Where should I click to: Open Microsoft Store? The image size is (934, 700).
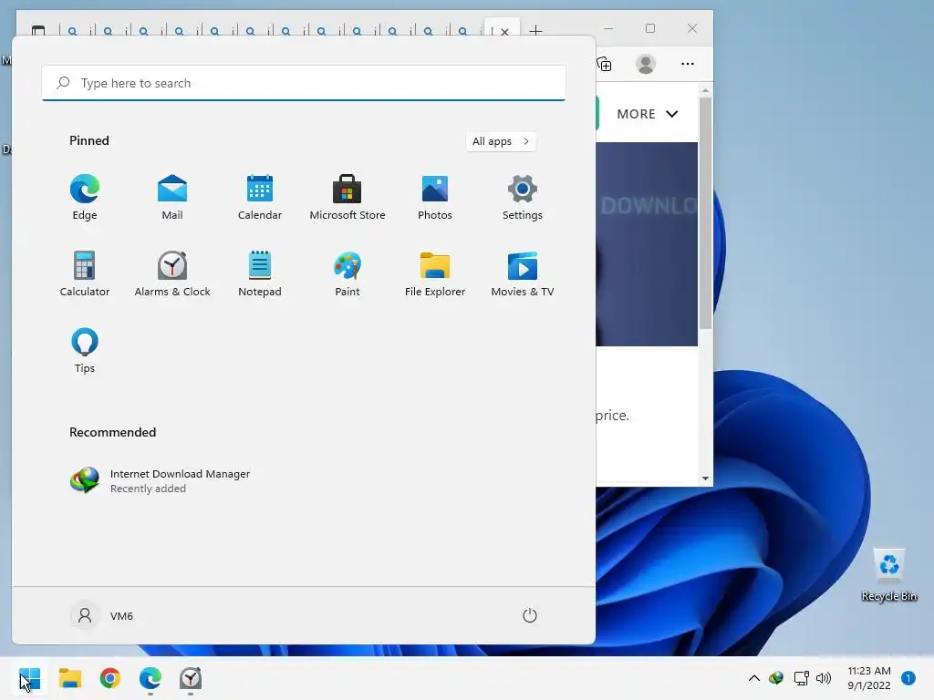[x=348, y=198]
